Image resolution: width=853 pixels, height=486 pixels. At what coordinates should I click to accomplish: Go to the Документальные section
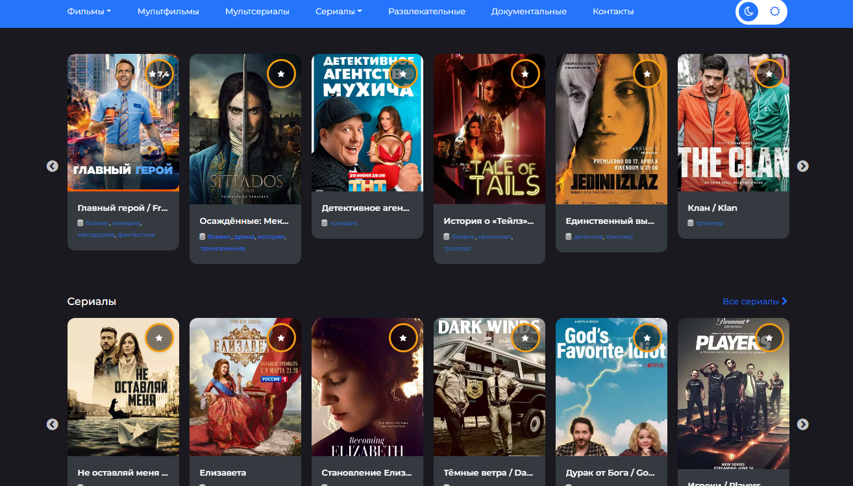(529, 11)
